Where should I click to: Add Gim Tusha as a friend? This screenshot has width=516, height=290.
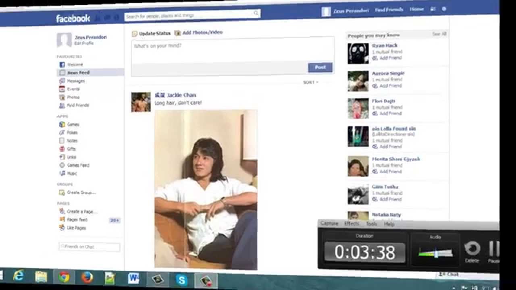(x=387, y=199)
